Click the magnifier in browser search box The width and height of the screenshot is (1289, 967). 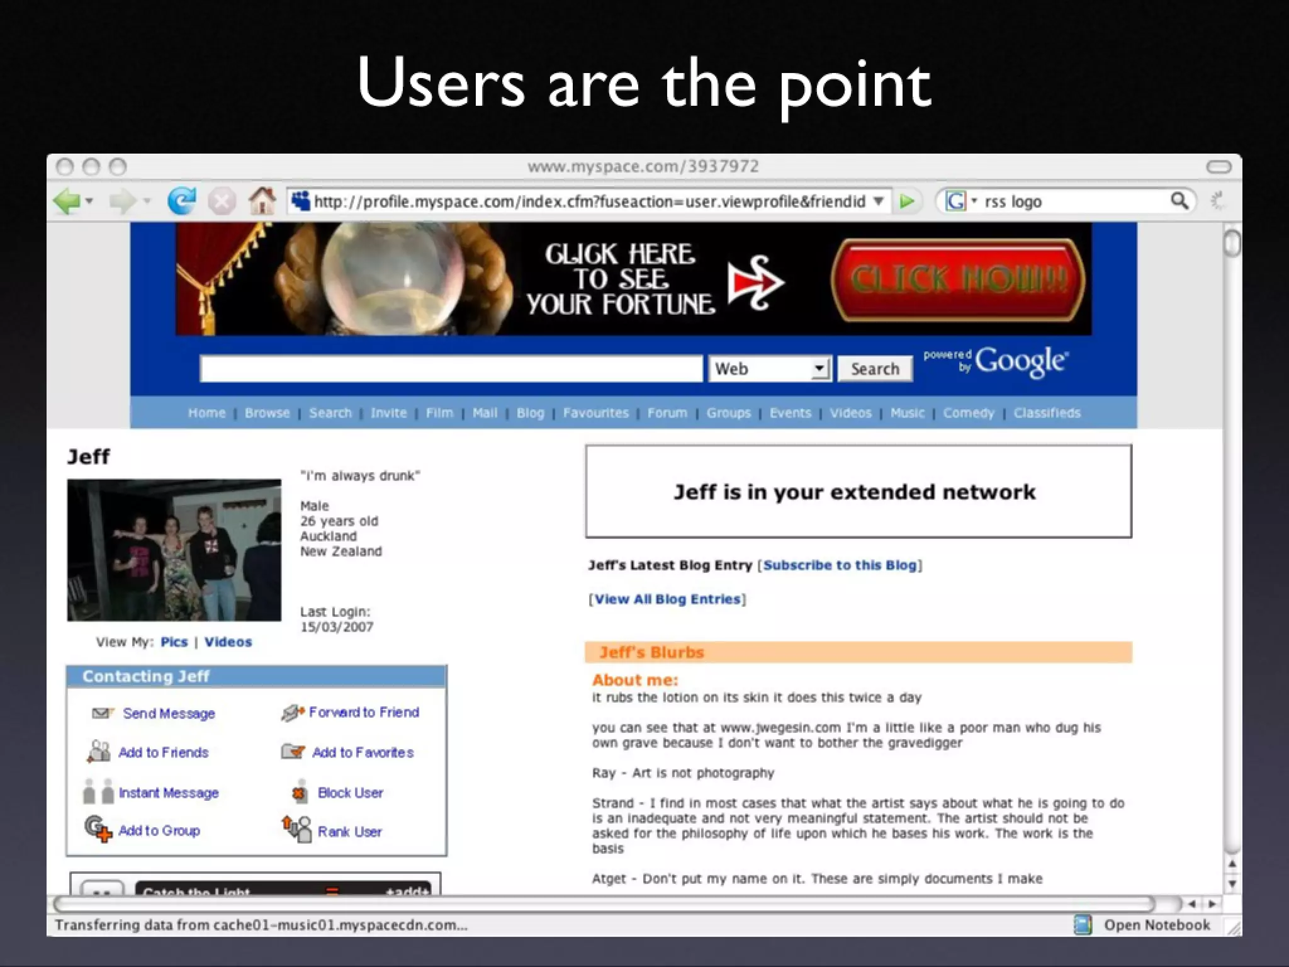tap(1179, 201)
